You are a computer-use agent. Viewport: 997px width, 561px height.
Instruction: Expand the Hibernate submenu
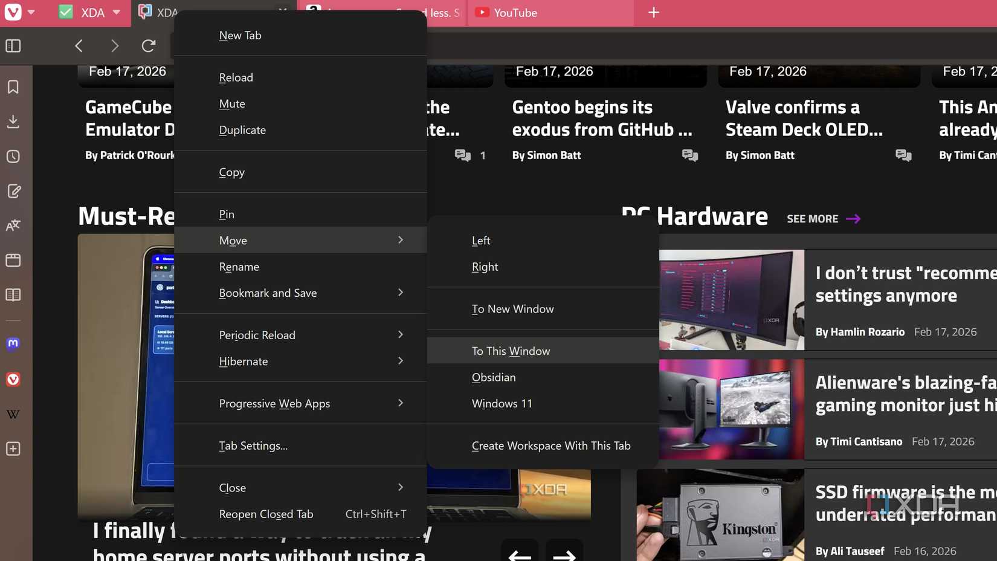coord(300,361)
